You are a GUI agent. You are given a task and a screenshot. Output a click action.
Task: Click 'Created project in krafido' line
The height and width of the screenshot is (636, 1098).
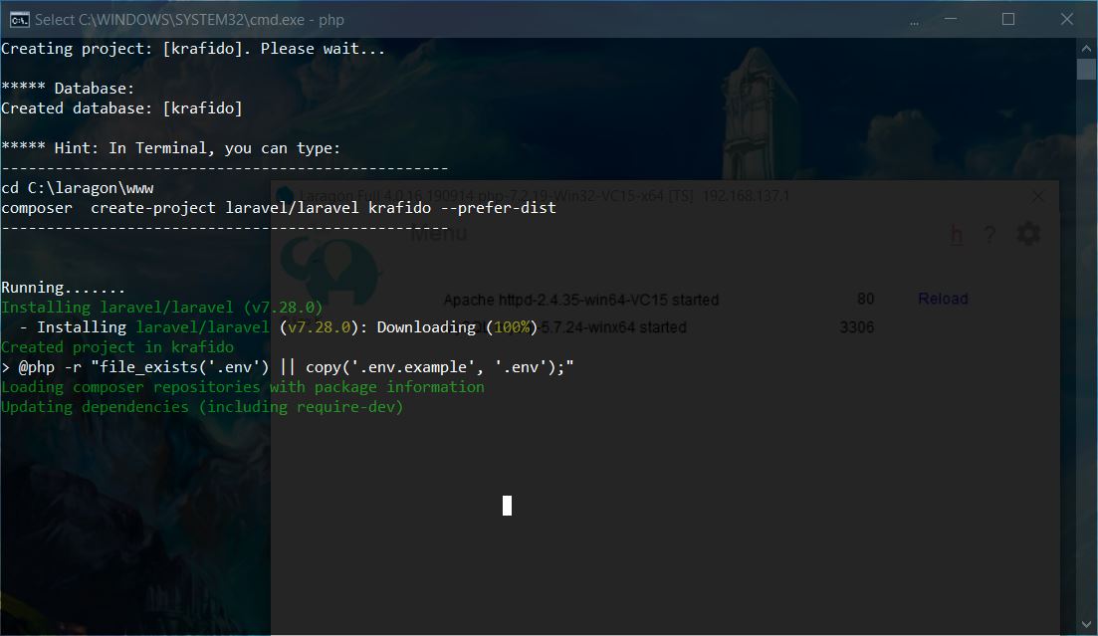[x=117, y=347]
